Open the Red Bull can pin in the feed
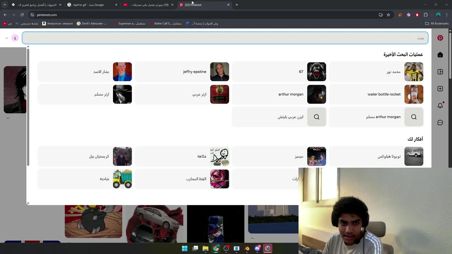This screenshot has height=254, width=452. click(x=215, y=224)
